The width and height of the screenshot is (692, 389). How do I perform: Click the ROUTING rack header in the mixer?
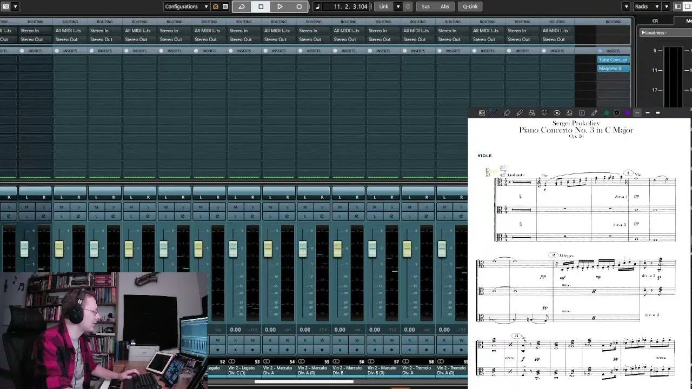click(35, 22)
